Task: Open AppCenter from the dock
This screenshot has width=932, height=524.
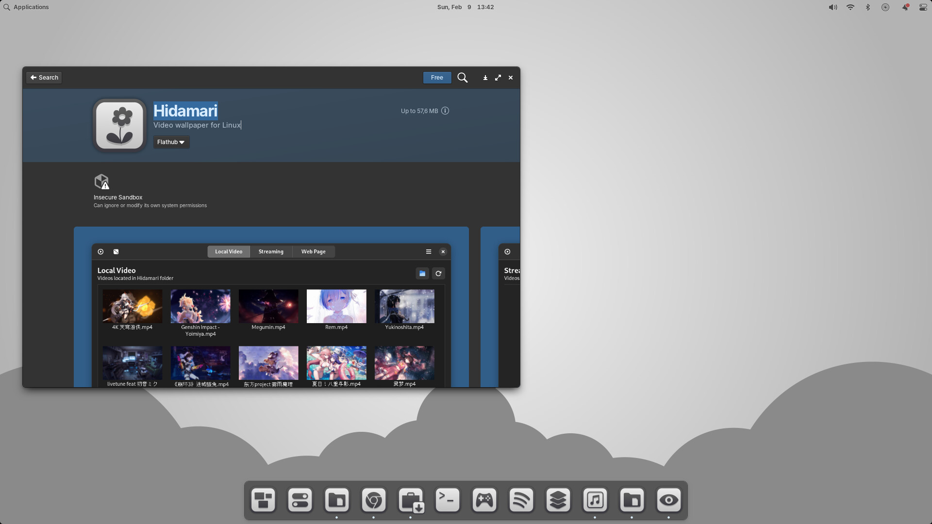Action: (x=411, y=500)
